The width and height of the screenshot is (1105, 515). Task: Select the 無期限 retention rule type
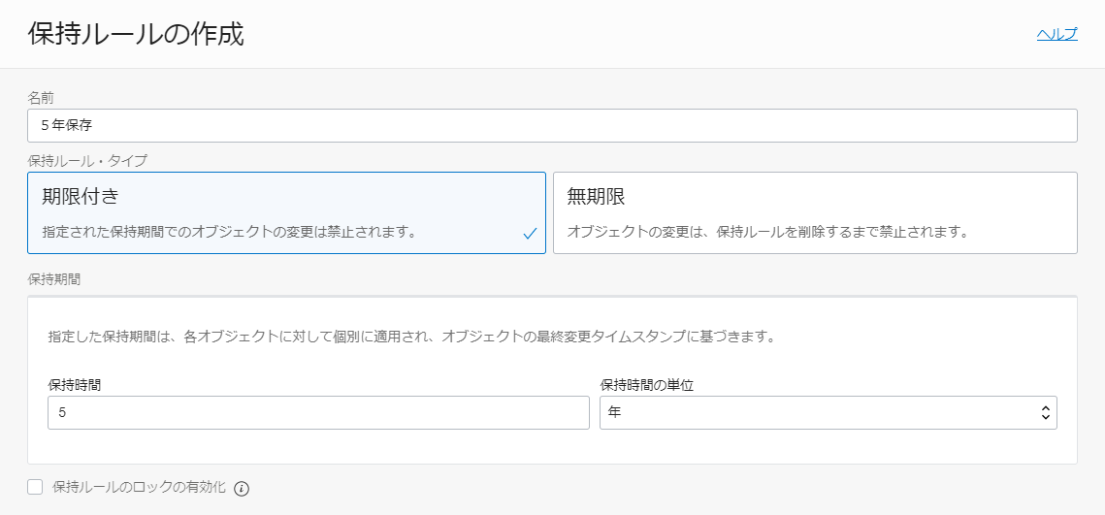[815, 212]
